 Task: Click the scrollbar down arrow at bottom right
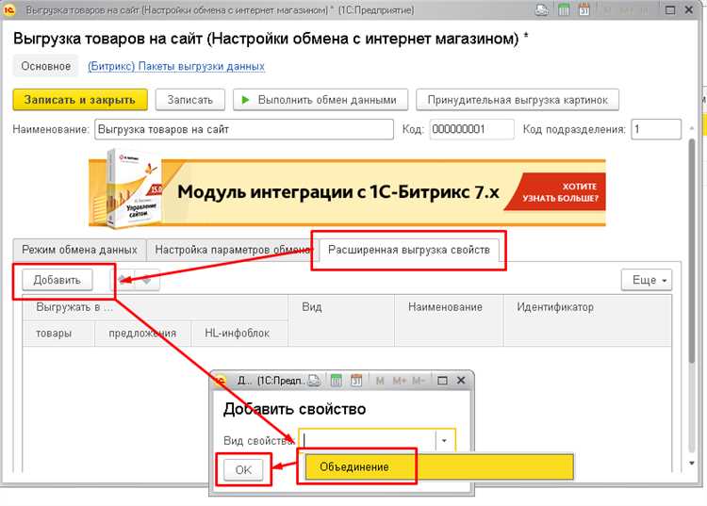[x=692, y=464]
